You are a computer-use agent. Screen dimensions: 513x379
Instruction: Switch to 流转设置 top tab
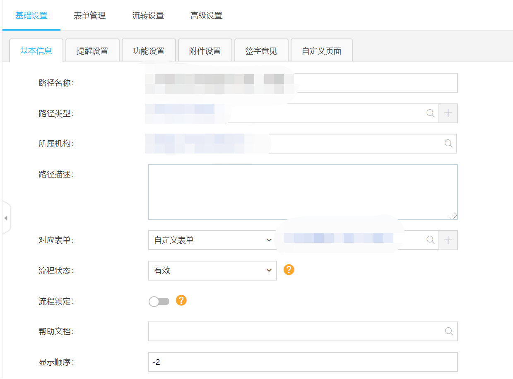[148, 16]
